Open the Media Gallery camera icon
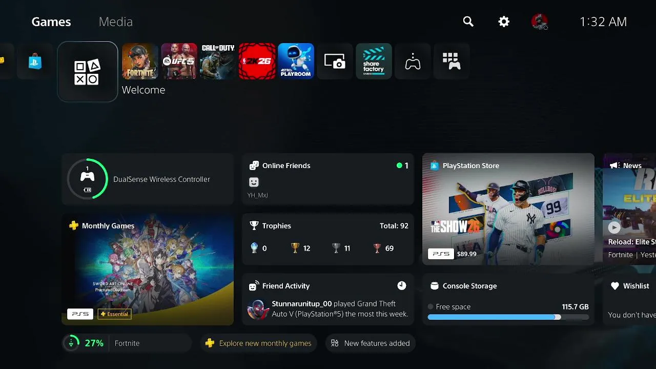 [335, 61]
